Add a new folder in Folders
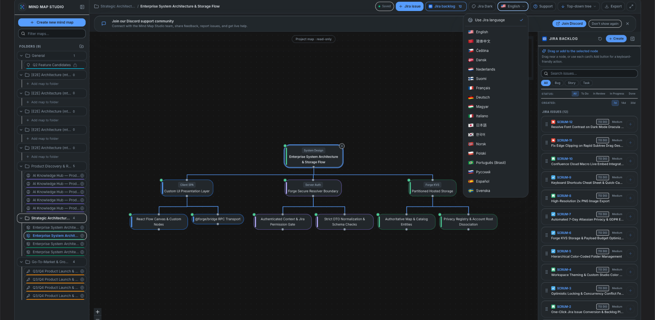 (82, 46)
